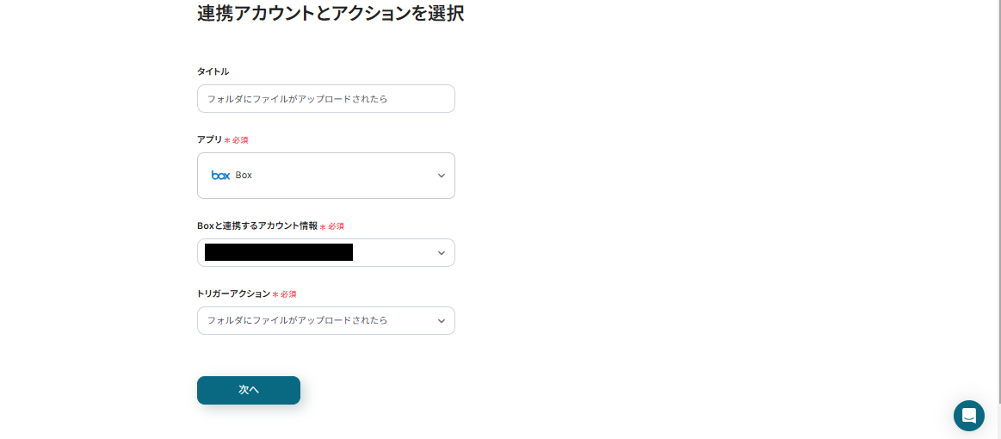Click the Box logo icon
Image resolution: width=1001 pixels, height=439 pixels.
point(220,176)
